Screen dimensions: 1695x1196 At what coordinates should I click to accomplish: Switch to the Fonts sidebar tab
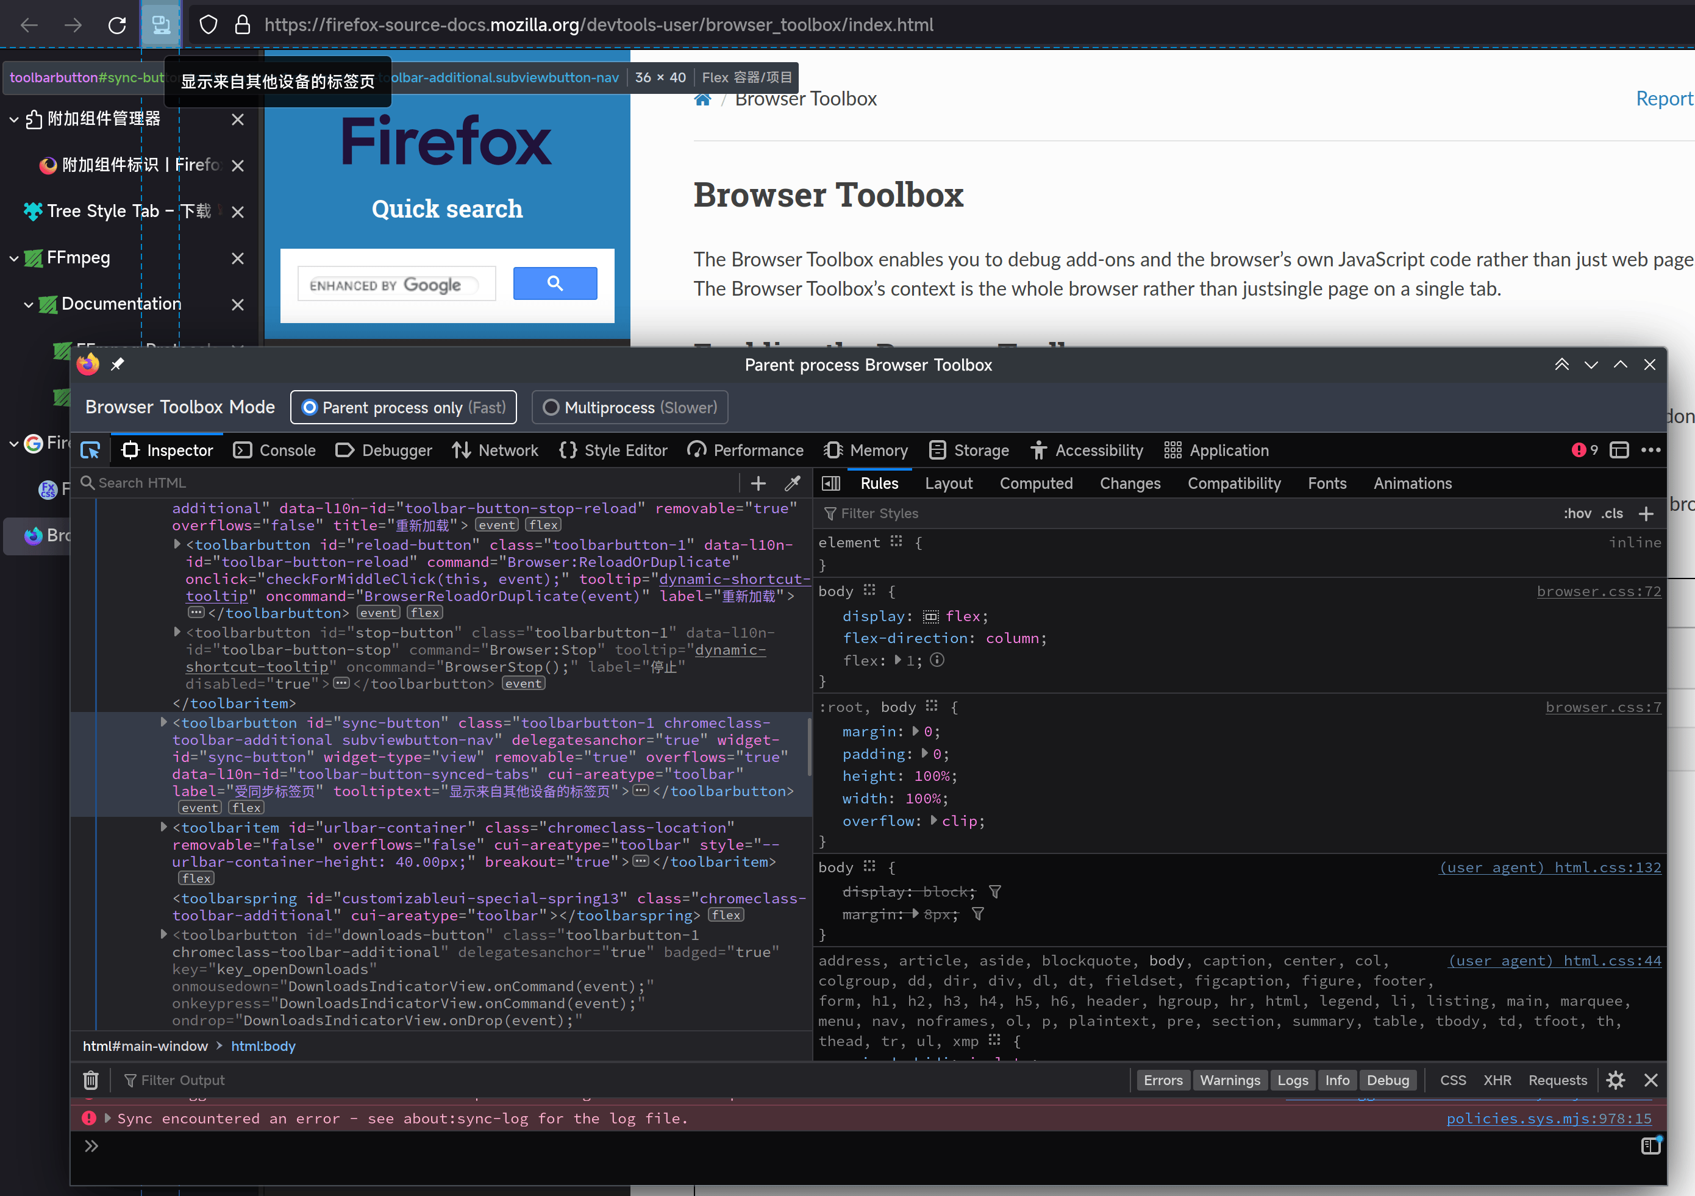click(1327, 483)
